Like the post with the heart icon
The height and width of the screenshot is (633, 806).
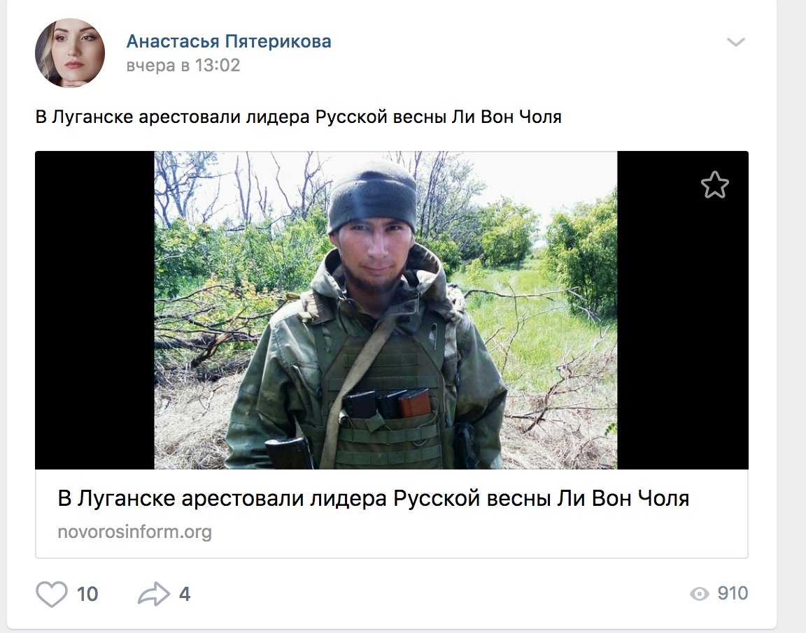tap(51, 594)
